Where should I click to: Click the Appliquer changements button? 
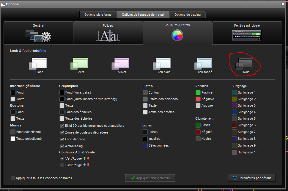[x=150, y=178]
